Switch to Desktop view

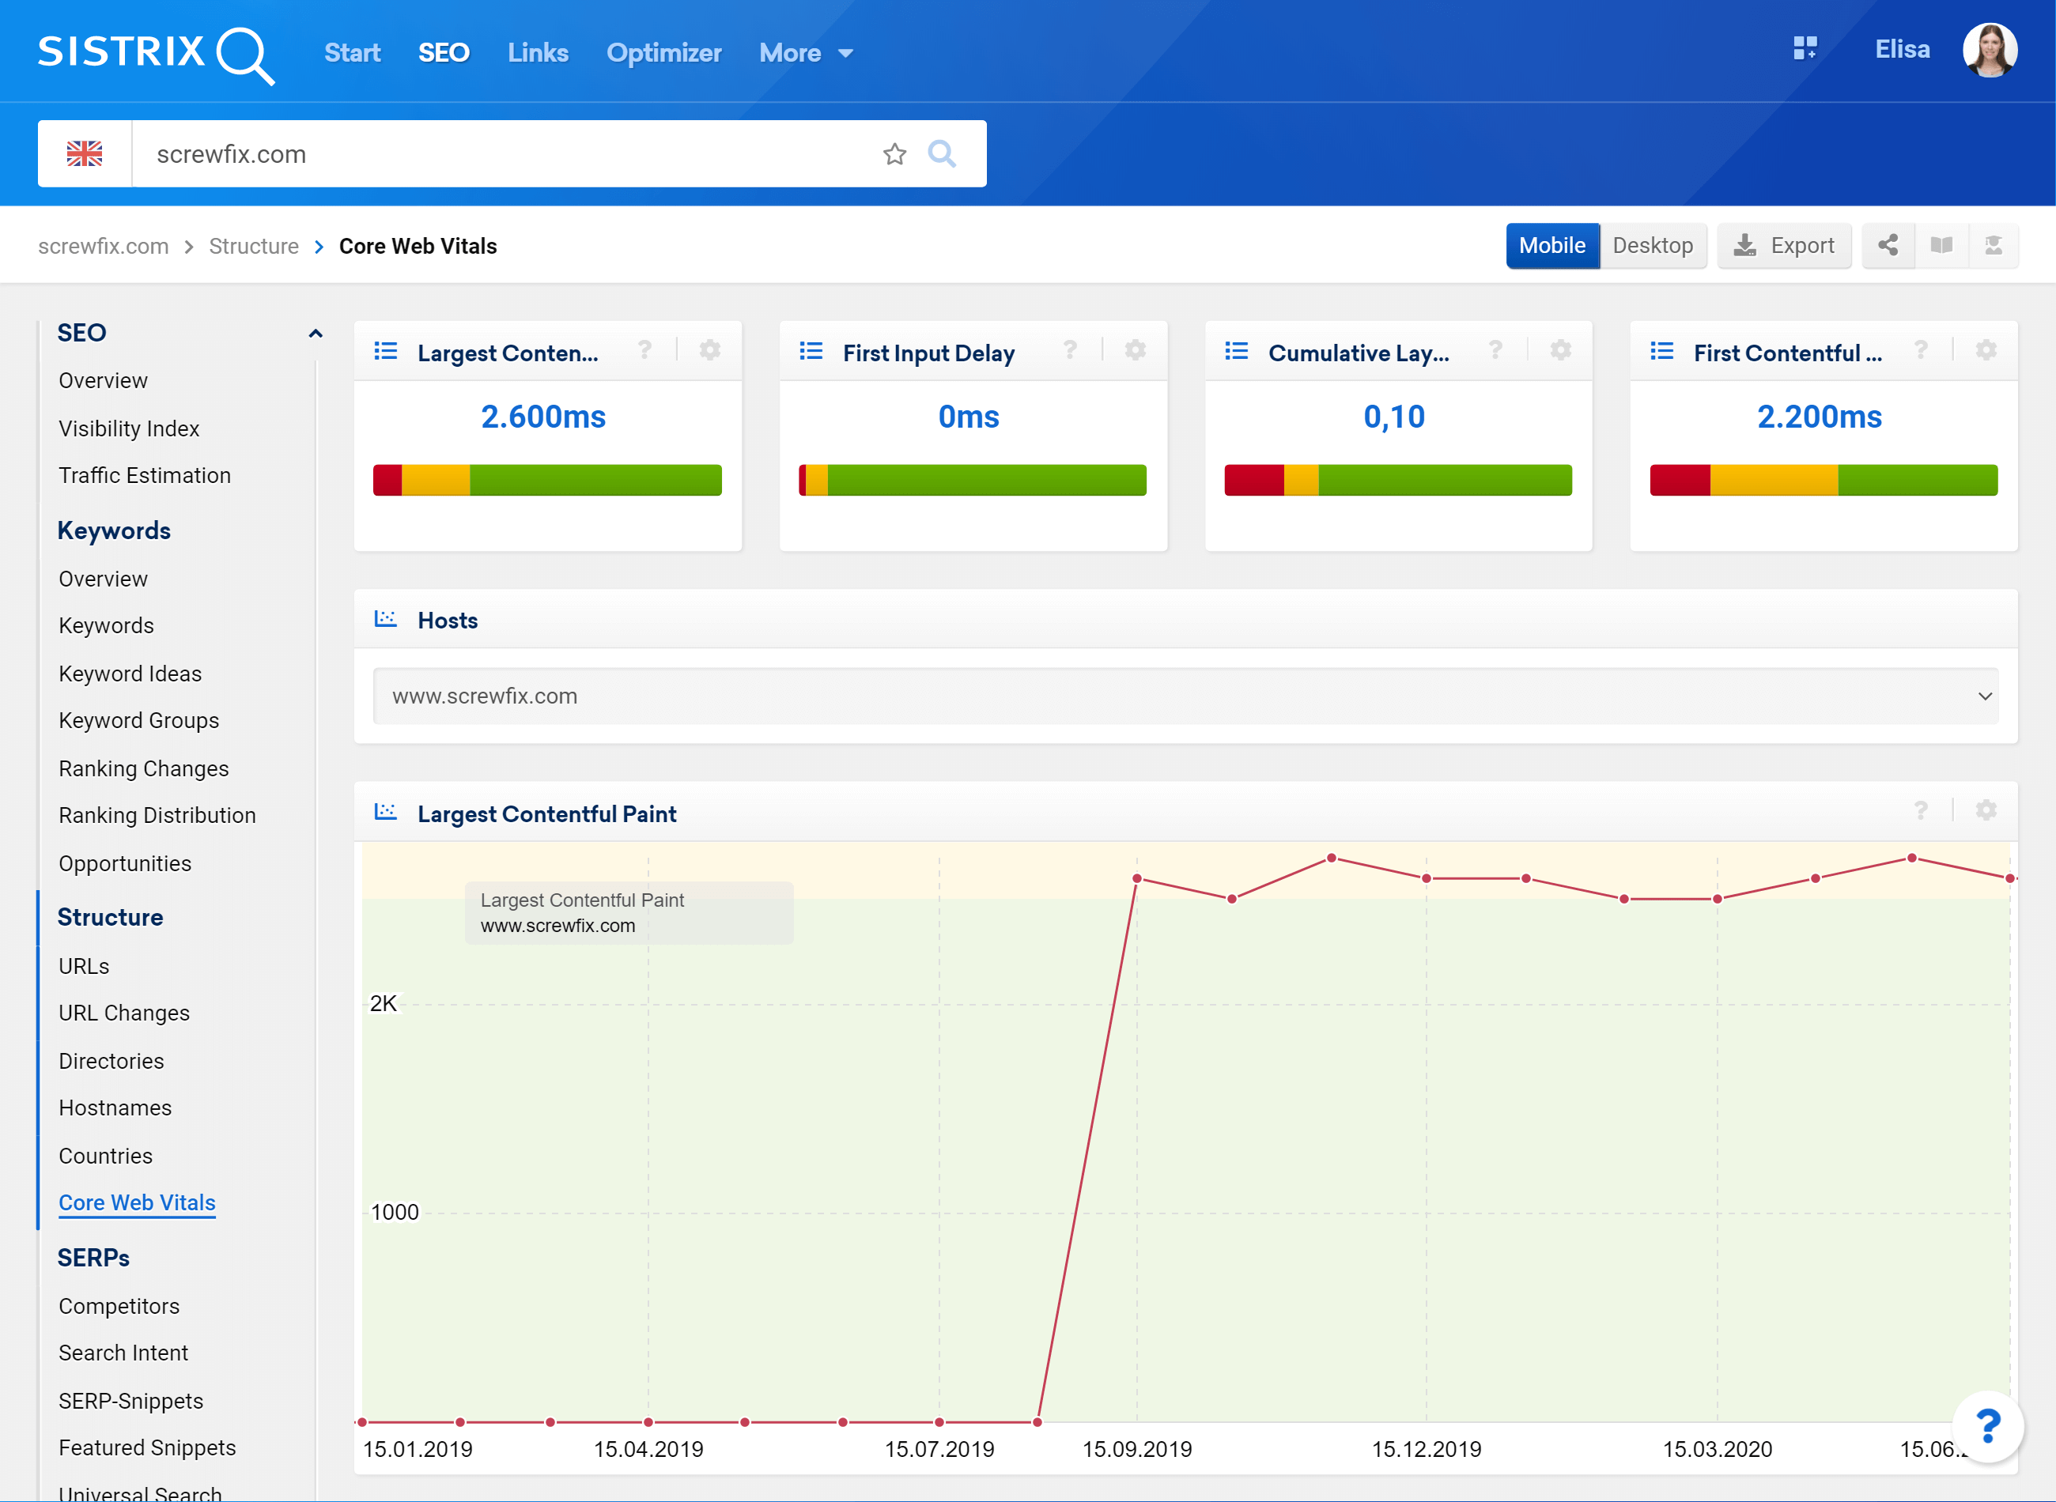pyautogui.click(x=1653, y=246)
